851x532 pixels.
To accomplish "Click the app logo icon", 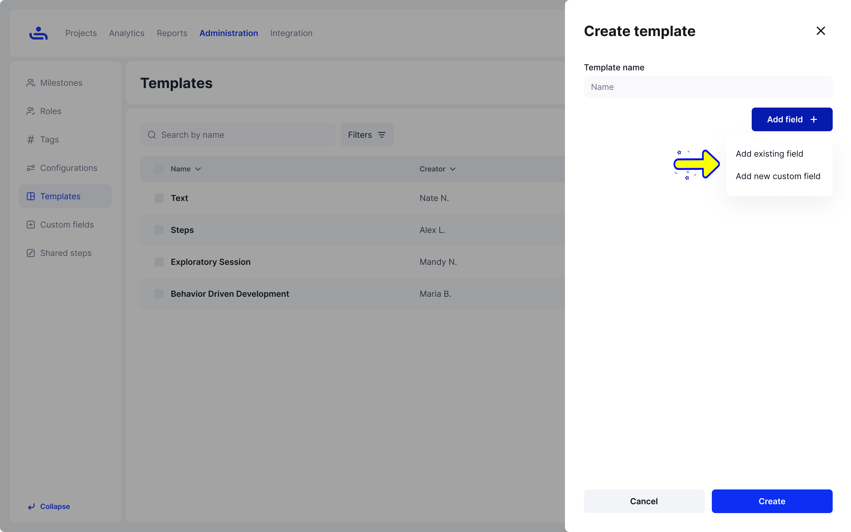I will click(38, 33).
